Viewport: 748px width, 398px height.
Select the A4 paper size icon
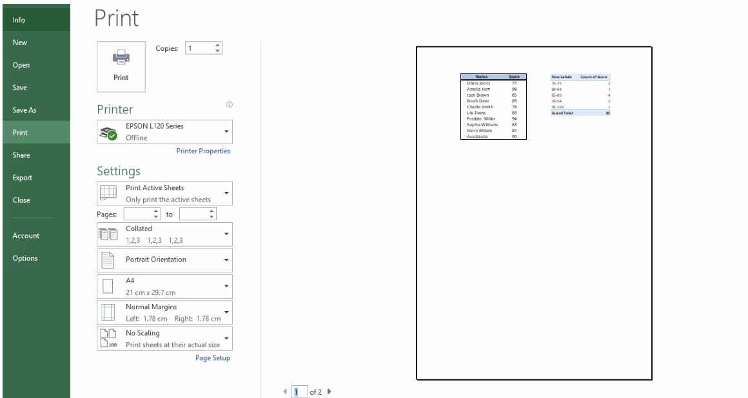[108, 286]
